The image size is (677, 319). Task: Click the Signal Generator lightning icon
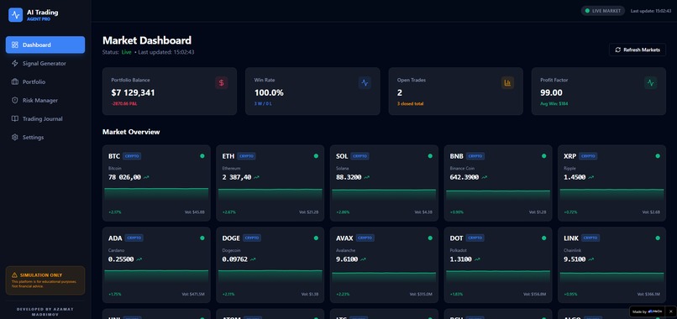[x=15, y=64]
